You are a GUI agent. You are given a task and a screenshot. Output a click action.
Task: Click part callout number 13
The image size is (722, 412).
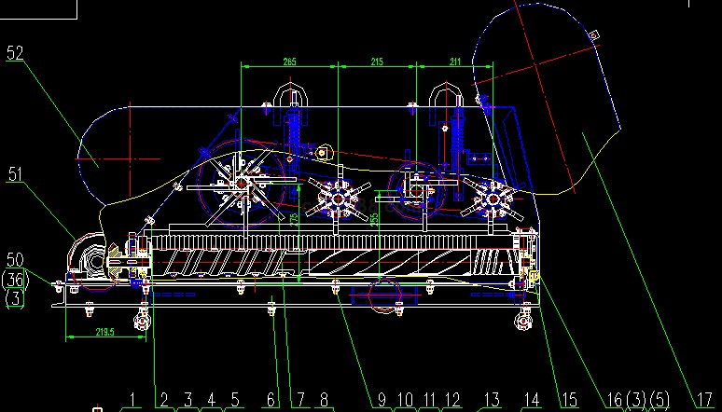coord(491,400)
